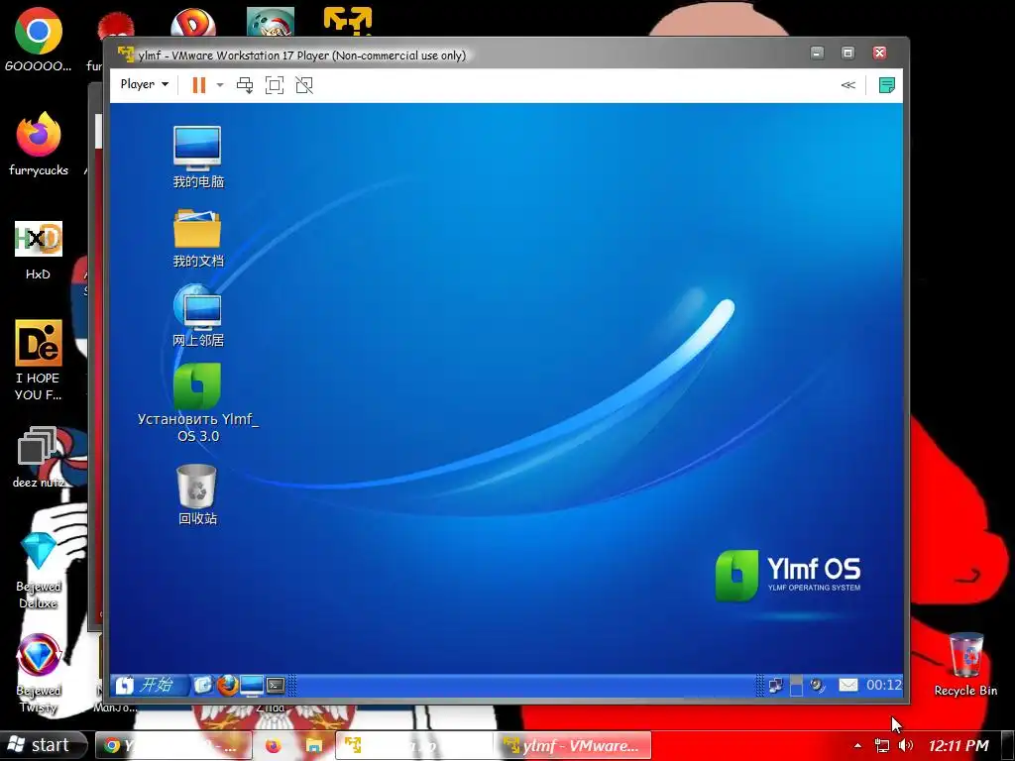Enter full screen mode in VMware

[275, 85]
